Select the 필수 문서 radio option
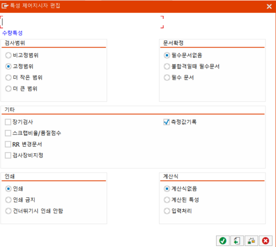This screenshot has width=276, height=247. click(166, 77)
